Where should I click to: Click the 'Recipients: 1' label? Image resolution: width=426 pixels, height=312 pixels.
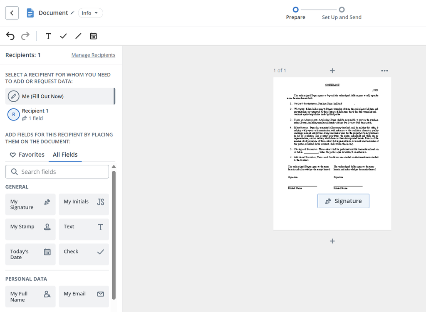pyautogui.click(x=23, y=55)
